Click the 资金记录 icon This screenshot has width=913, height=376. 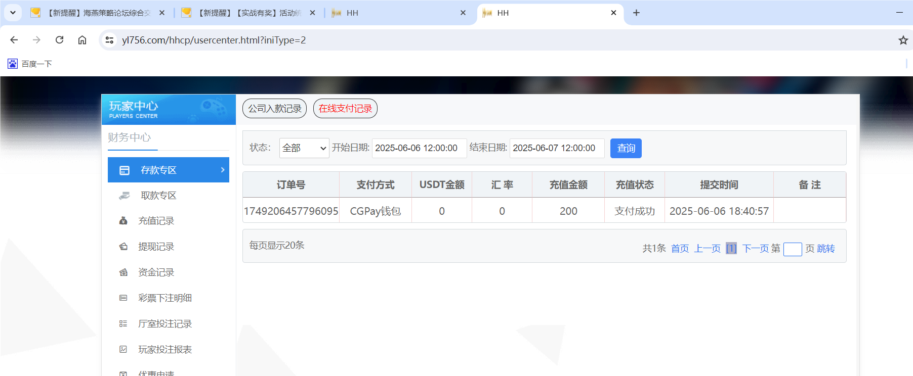(123, 272)
